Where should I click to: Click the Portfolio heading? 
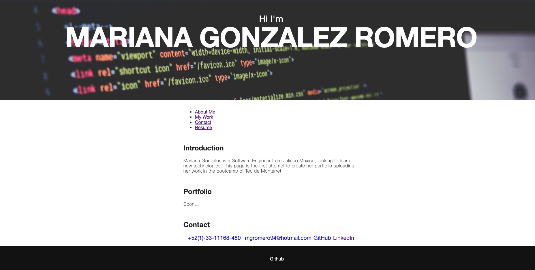coord(198,192)
